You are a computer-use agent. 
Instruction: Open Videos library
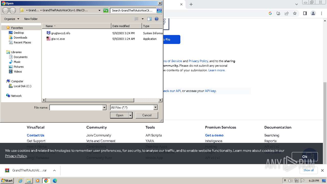pos(18,72)
